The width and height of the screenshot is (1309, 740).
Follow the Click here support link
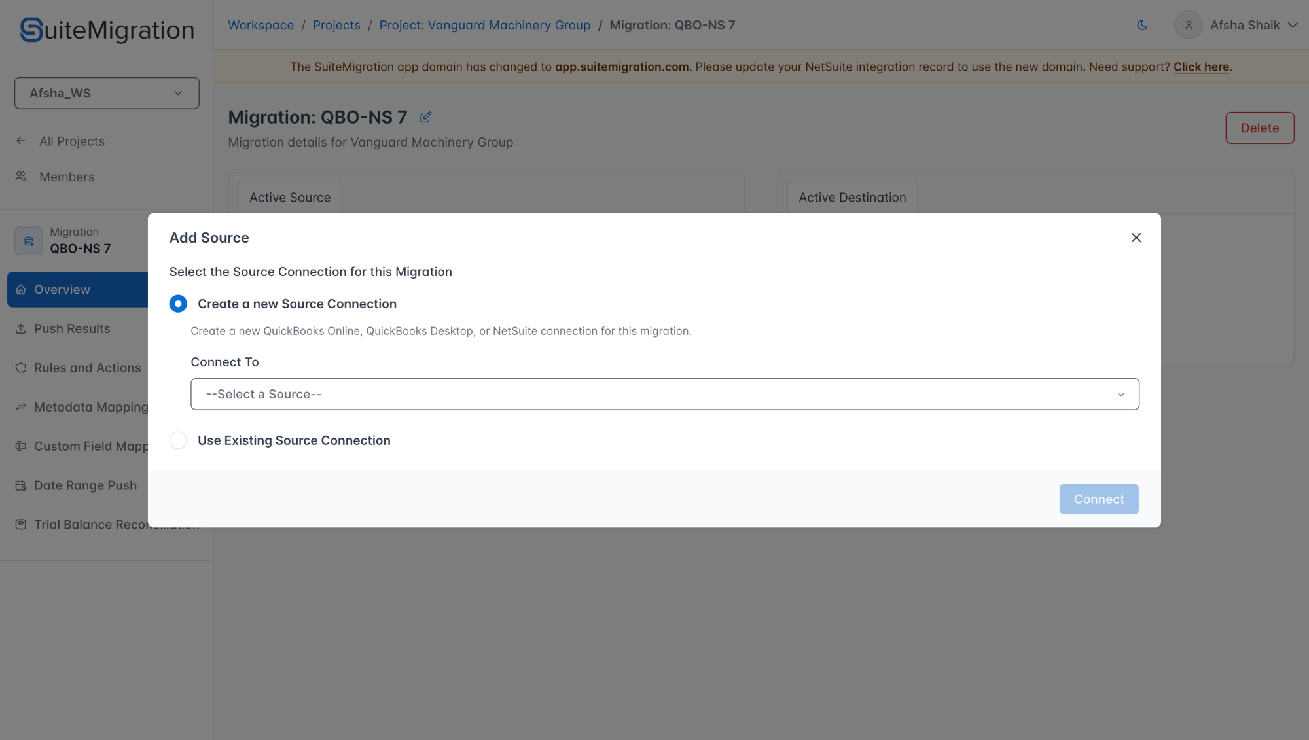pos(1201,67)
